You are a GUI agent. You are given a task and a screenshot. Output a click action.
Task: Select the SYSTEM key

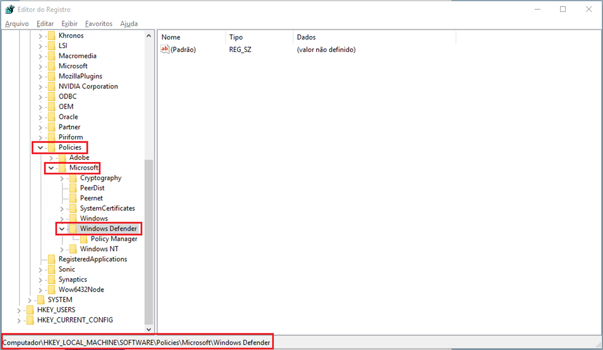click(60, 299)
